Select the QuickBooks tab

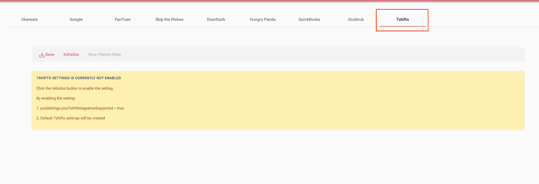coord(309,20)
